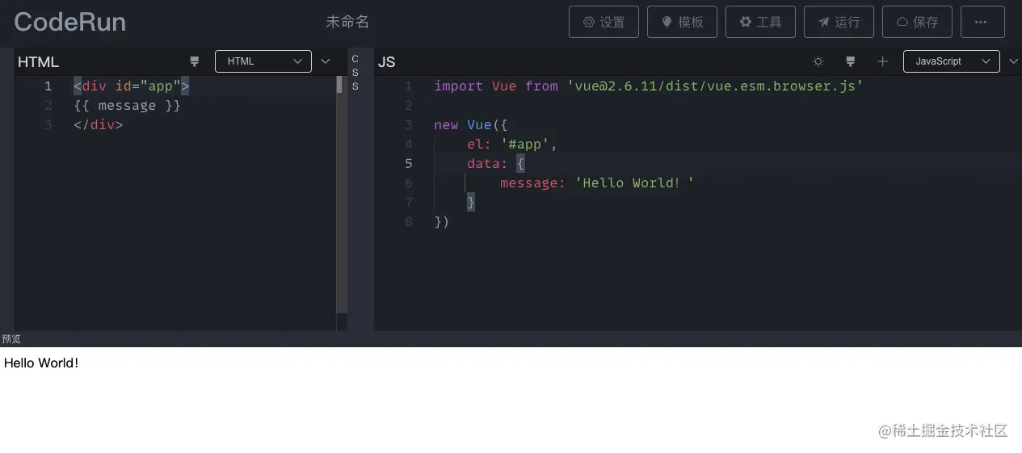Screen dimensions: 1022x453
Task: Click the paper-plane icon in 运行 button
Action: point(824,22)
